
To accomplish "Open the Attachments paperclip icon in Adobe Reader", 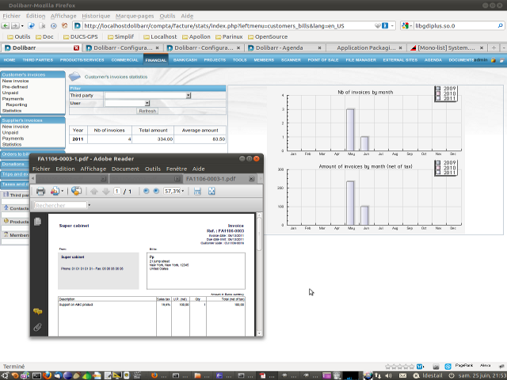I will tap(37, 327).
